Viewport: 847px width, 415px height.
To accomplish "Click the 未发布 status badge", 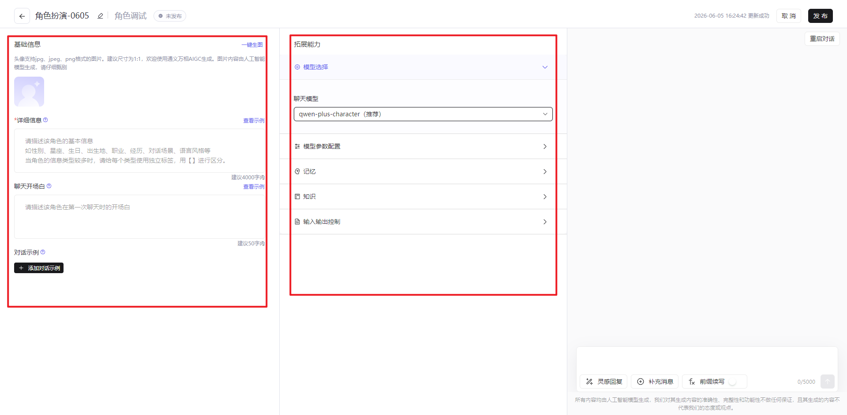I will pos(170,16).
